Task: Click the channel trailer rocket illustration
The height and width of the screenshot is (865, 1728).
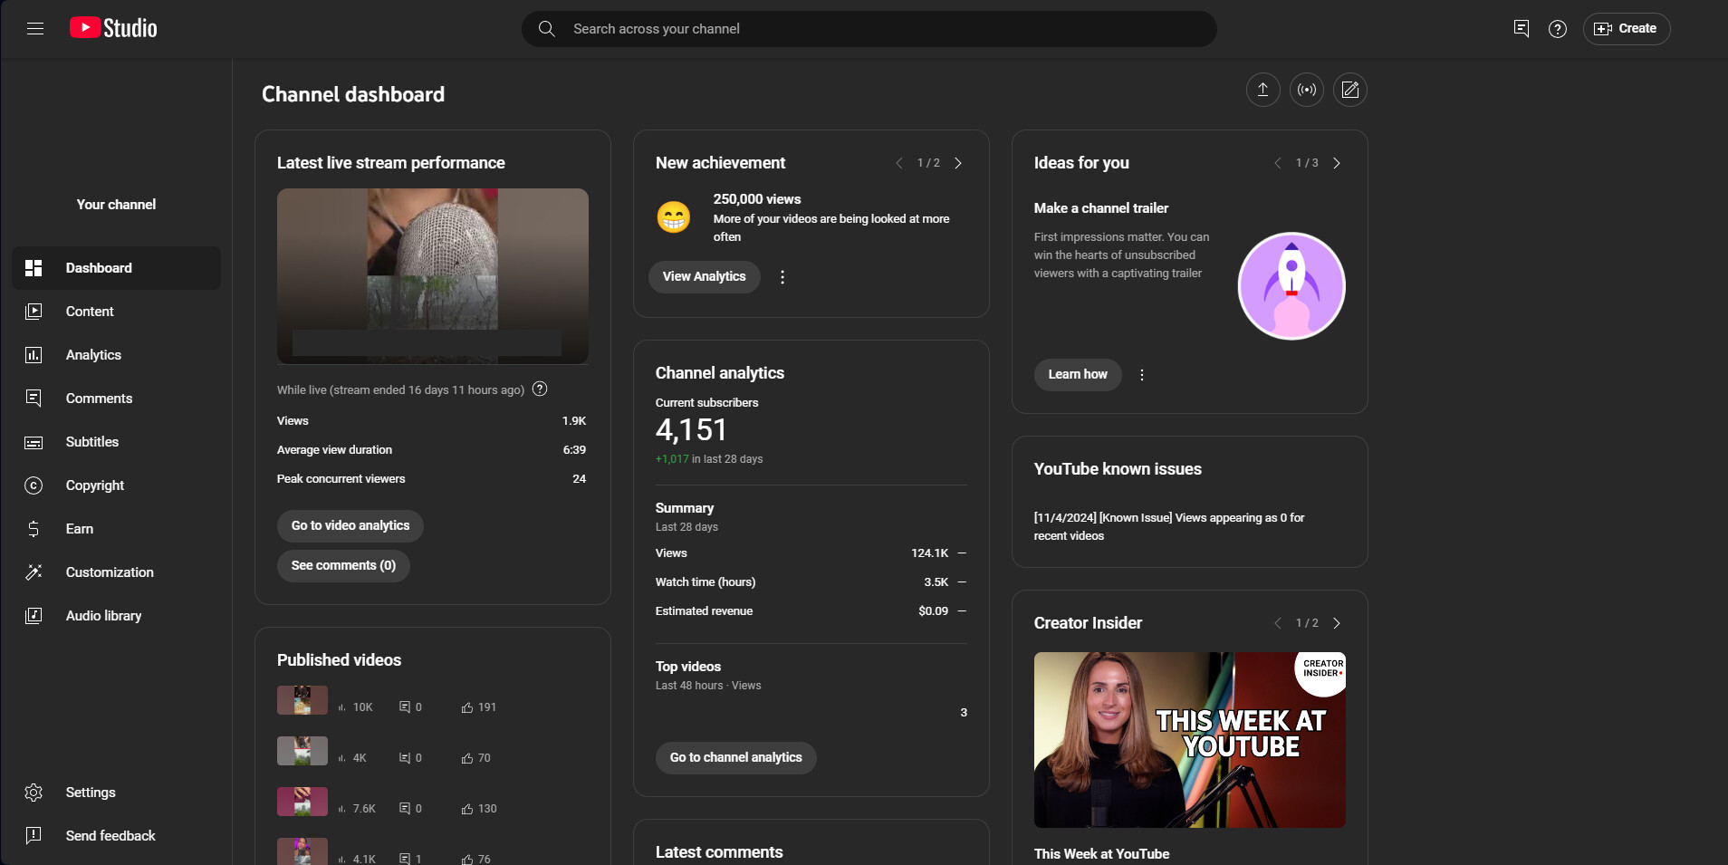Action: [x=1291, y=286]
